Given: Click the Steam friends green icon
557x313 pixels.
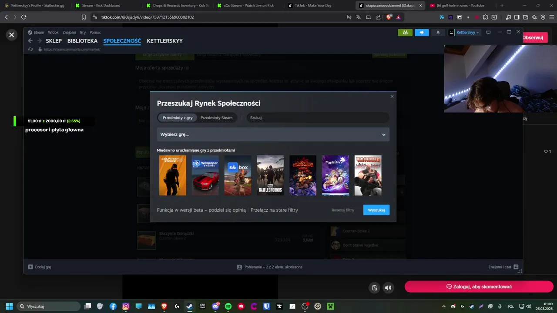Looking at the screenshot, I should coord(405,33).
